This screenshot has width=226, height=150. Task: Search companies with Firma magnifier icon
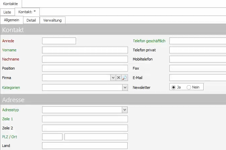pyautogui.click(x=125, y=78)
